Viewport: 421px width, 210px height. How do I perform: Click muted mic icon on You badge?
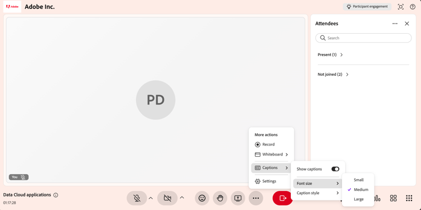[23, 177]
